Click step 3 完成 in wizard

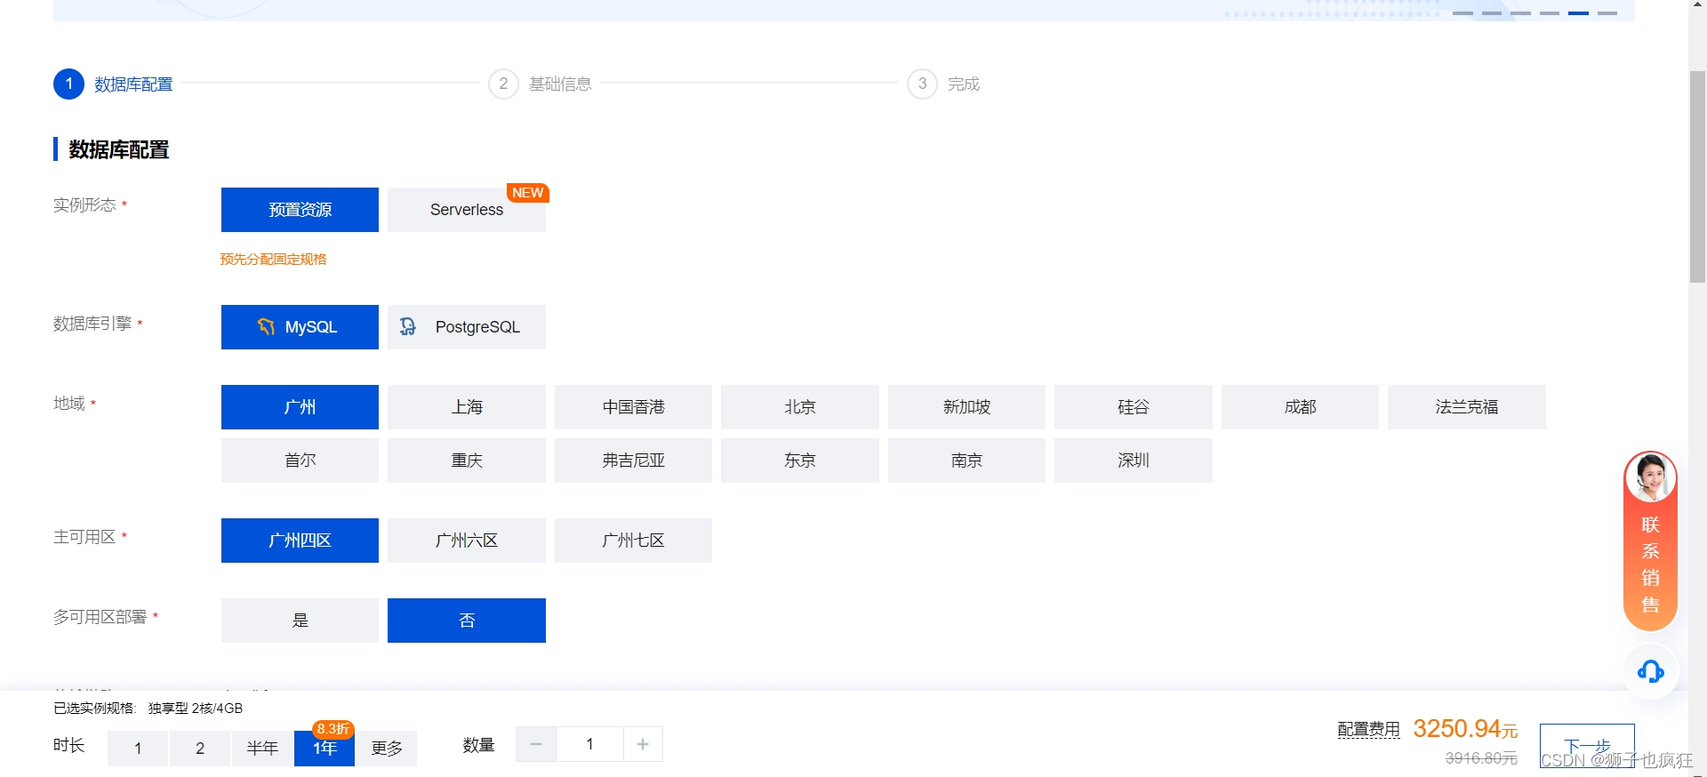tap(943, 84)
